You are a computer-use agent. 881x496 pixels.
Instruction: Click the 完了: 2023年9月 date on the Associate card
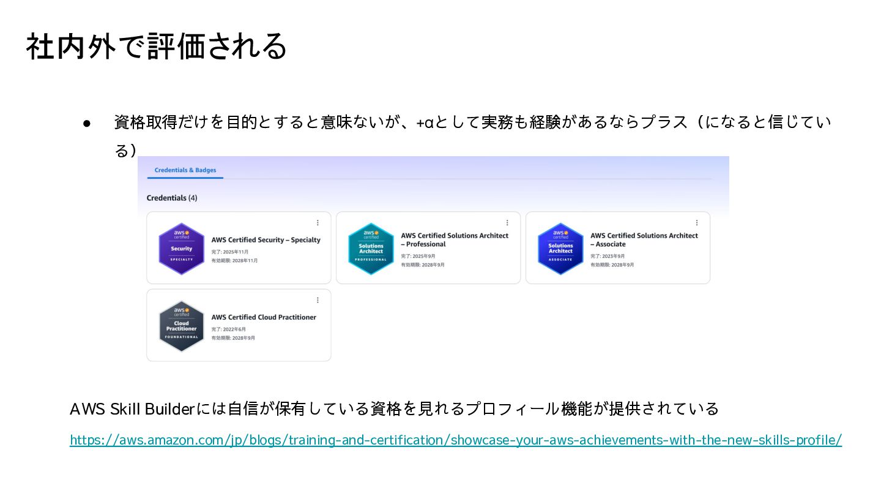[x=608, y=256]
